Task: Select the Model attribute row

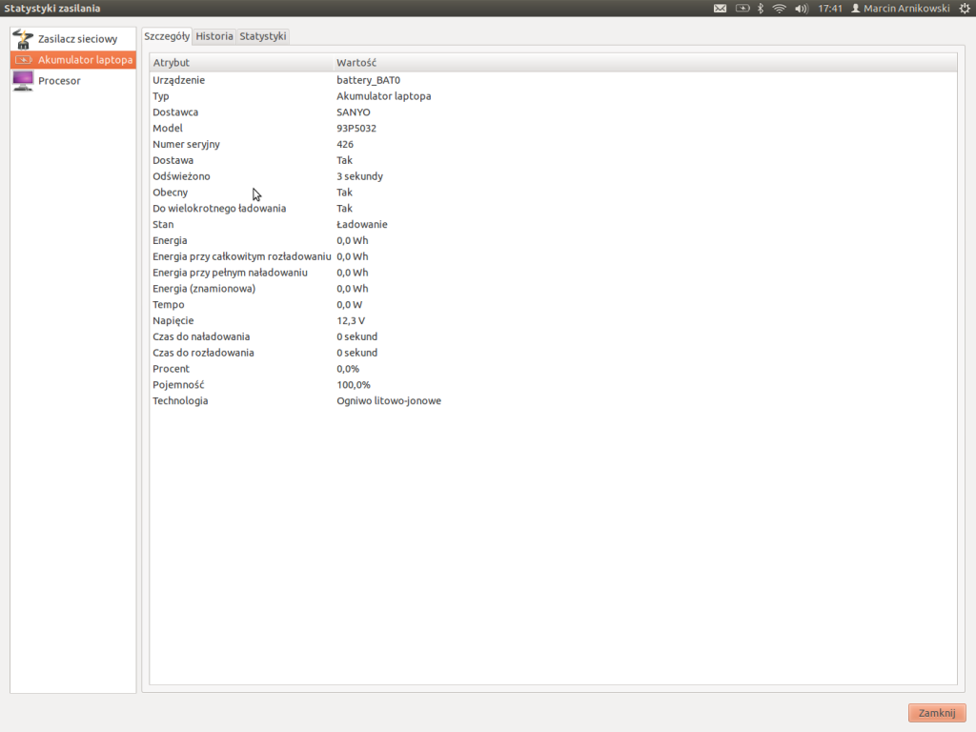Action: (x=553, y=129)
